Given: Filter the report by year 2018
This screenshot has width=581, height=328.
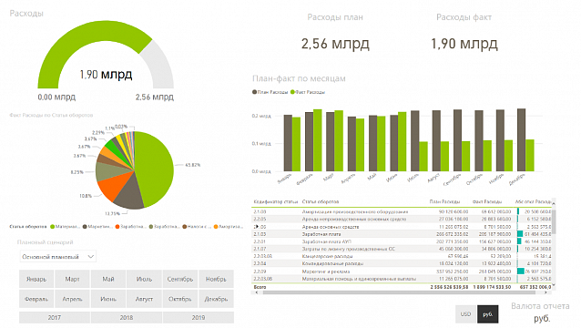Looking at the screenshot, I should tap(127, 318).
